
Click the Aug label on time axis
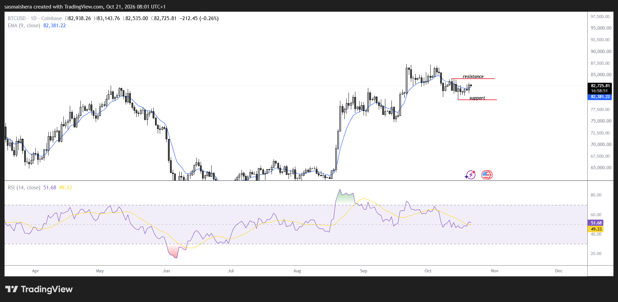(x=297, y=271)
